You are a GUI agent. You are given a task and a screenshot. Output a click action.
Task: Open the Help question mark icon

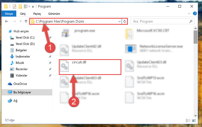195,13
